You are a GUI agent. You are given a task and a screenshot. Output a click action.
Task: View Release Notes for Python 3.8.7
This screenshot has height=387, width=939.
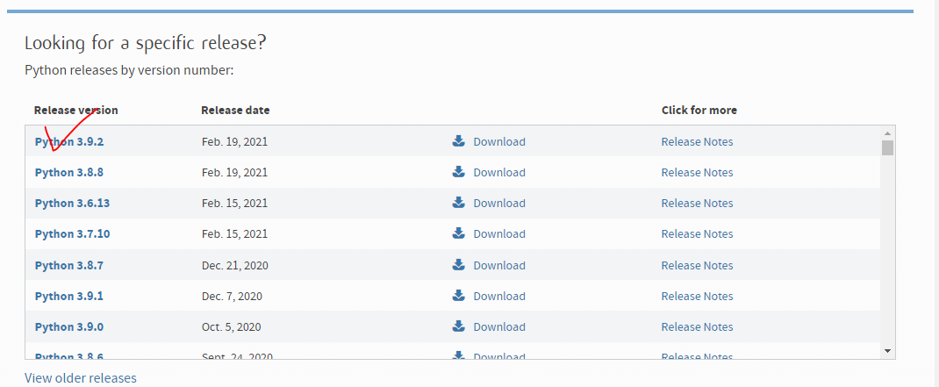[x=697, y=265]
